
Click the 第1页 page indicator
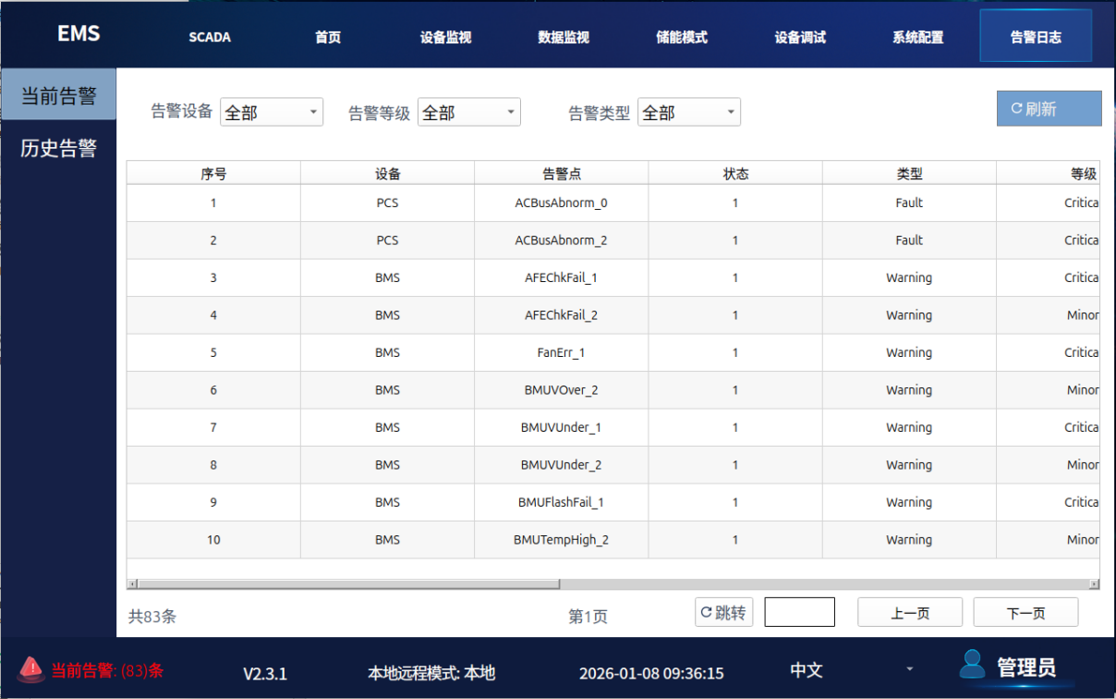[x=588, y=617]
